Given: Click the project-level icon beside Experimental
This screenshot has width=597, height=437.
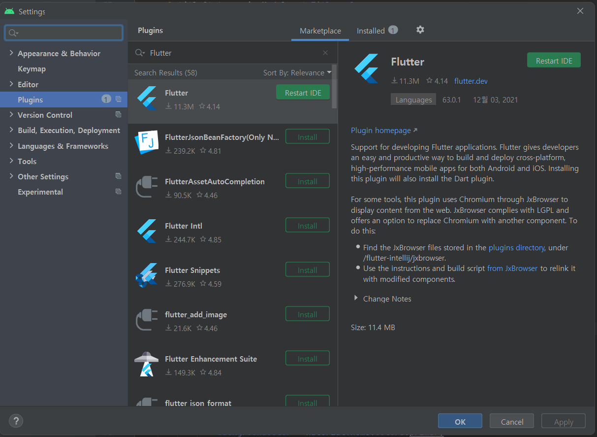Looking at the screenshot, I should (118, 192).
